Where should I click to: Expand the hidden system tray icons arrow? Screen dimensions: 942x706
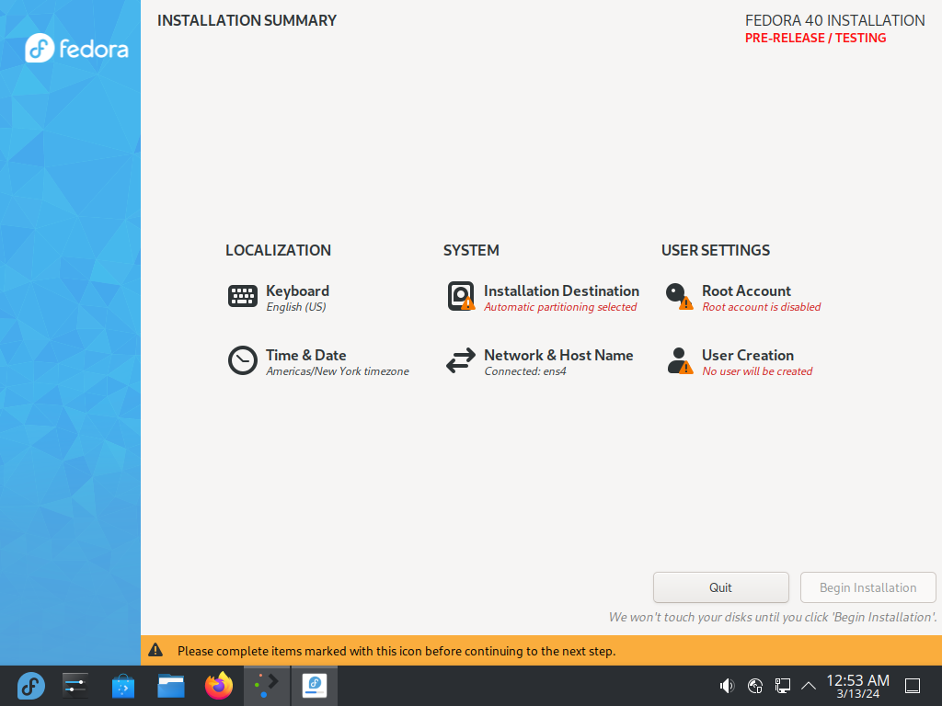[809, 686]
